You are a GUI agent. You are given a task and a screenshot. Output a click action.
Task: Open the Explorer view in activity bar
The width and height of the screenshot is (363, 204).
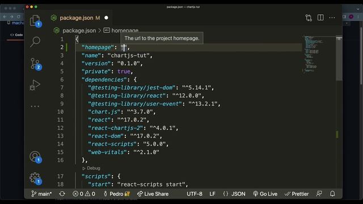click(x=35, y=20)
